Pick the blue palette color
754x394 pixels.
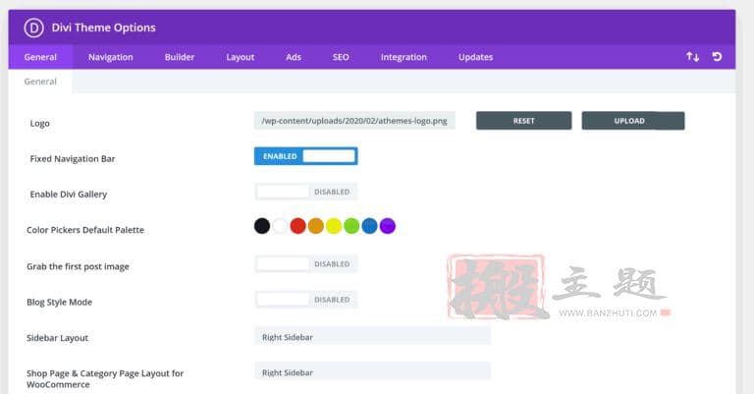click(369, 226)
